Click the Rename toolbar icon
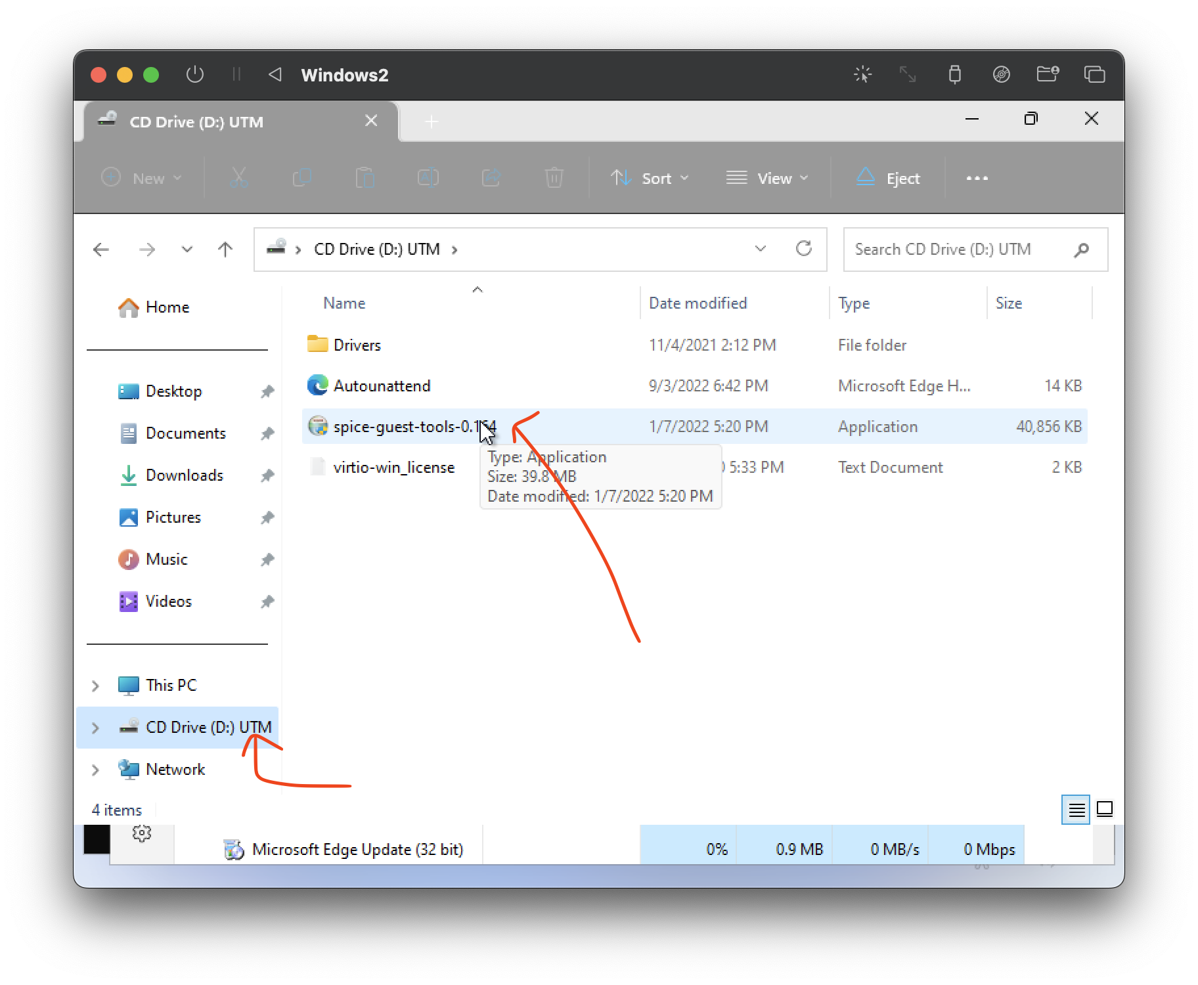1198x985 pixels. pos(428,178)
